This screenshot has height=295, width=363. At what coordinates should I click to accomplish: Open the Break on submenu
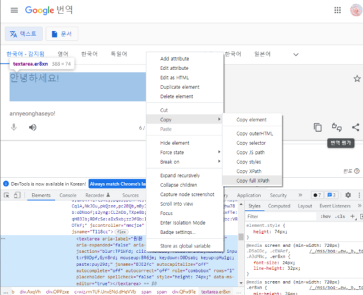tap(185, 162)
